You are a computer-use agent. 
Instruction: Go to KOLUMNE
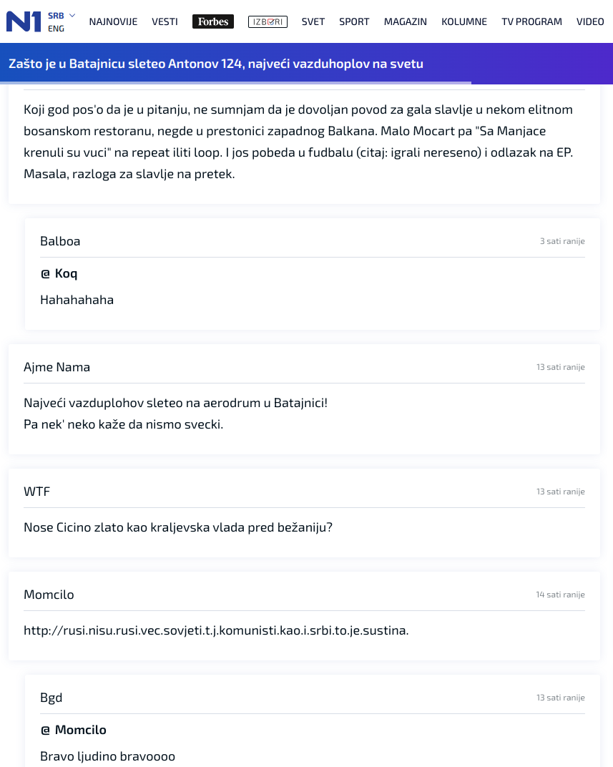(464, 21)
